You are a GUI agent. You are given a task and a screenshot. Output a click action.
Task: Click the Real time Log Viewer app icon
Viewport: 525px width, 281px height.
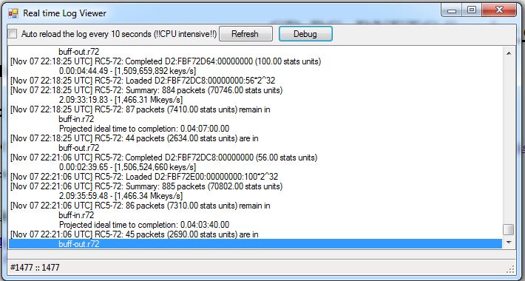point(13,13)
